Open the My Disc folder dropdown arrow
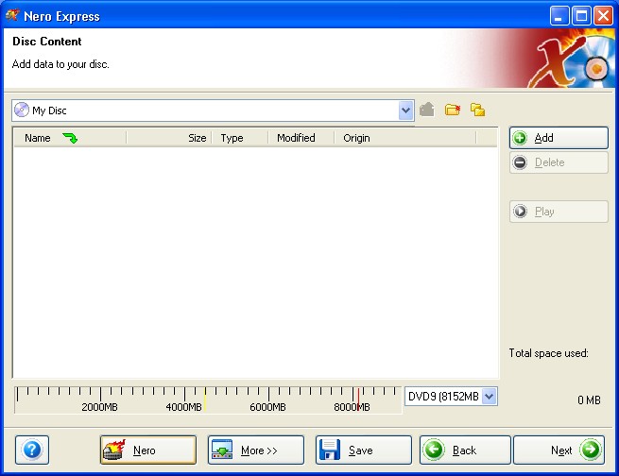The height and width of the screenshot is (476, 619). (405, 110)
